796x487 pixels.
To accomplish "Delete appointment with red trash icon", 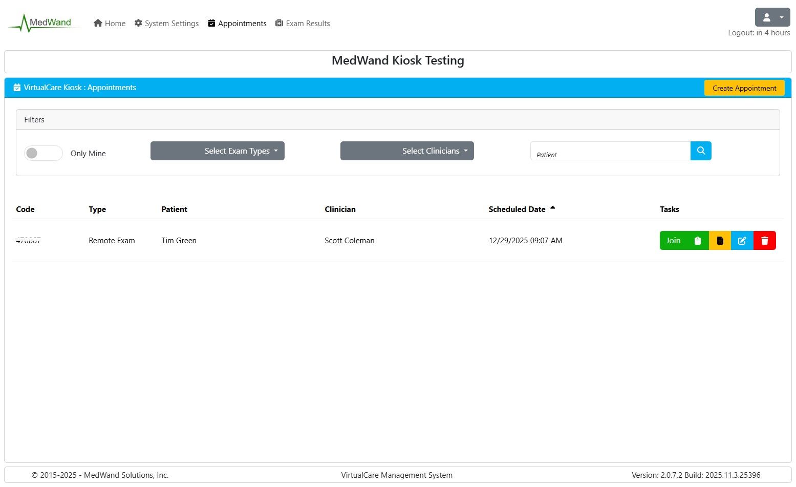I will point(764,241).
